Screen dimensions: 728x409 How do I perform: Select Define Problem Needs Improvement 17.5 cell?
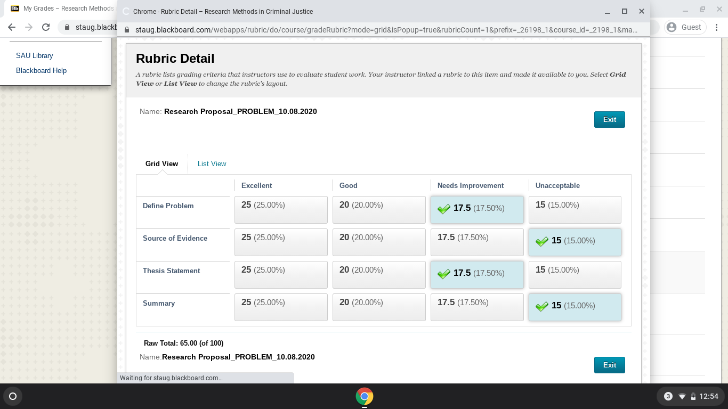[477, 209]
